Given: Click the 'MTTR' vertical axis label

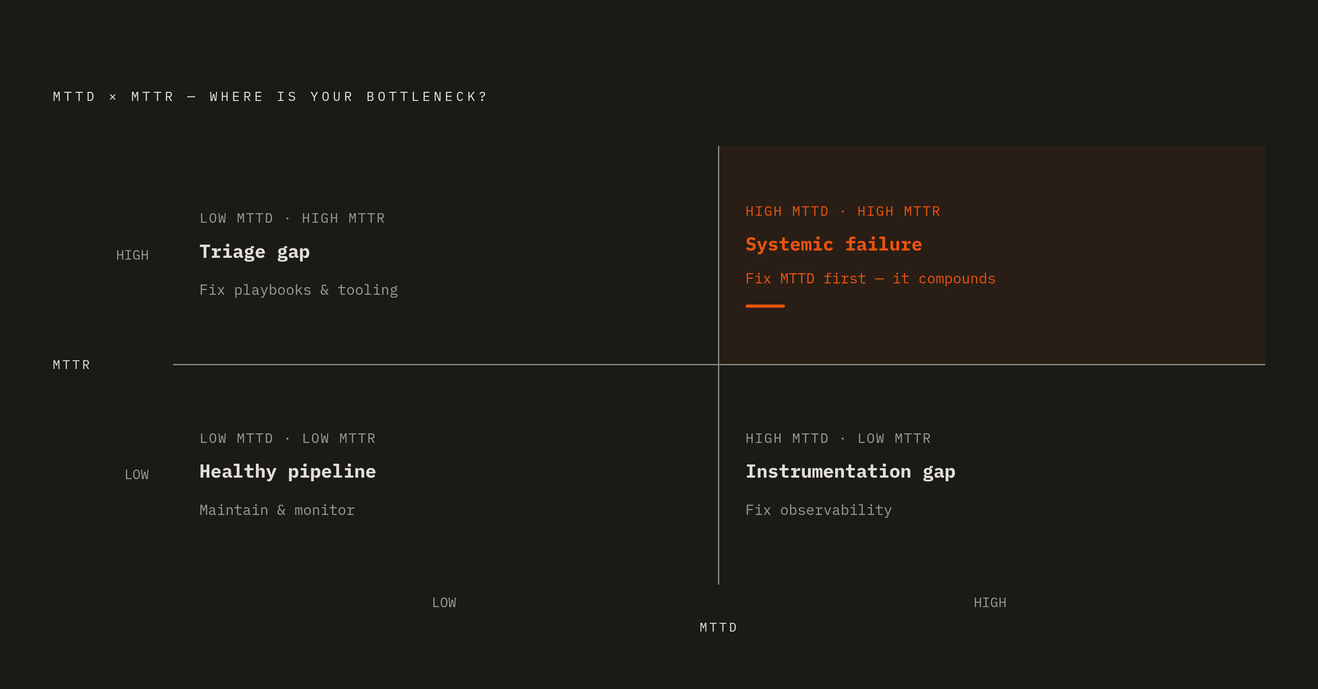Looking at the screenshot, I should [x=72, y=365].
